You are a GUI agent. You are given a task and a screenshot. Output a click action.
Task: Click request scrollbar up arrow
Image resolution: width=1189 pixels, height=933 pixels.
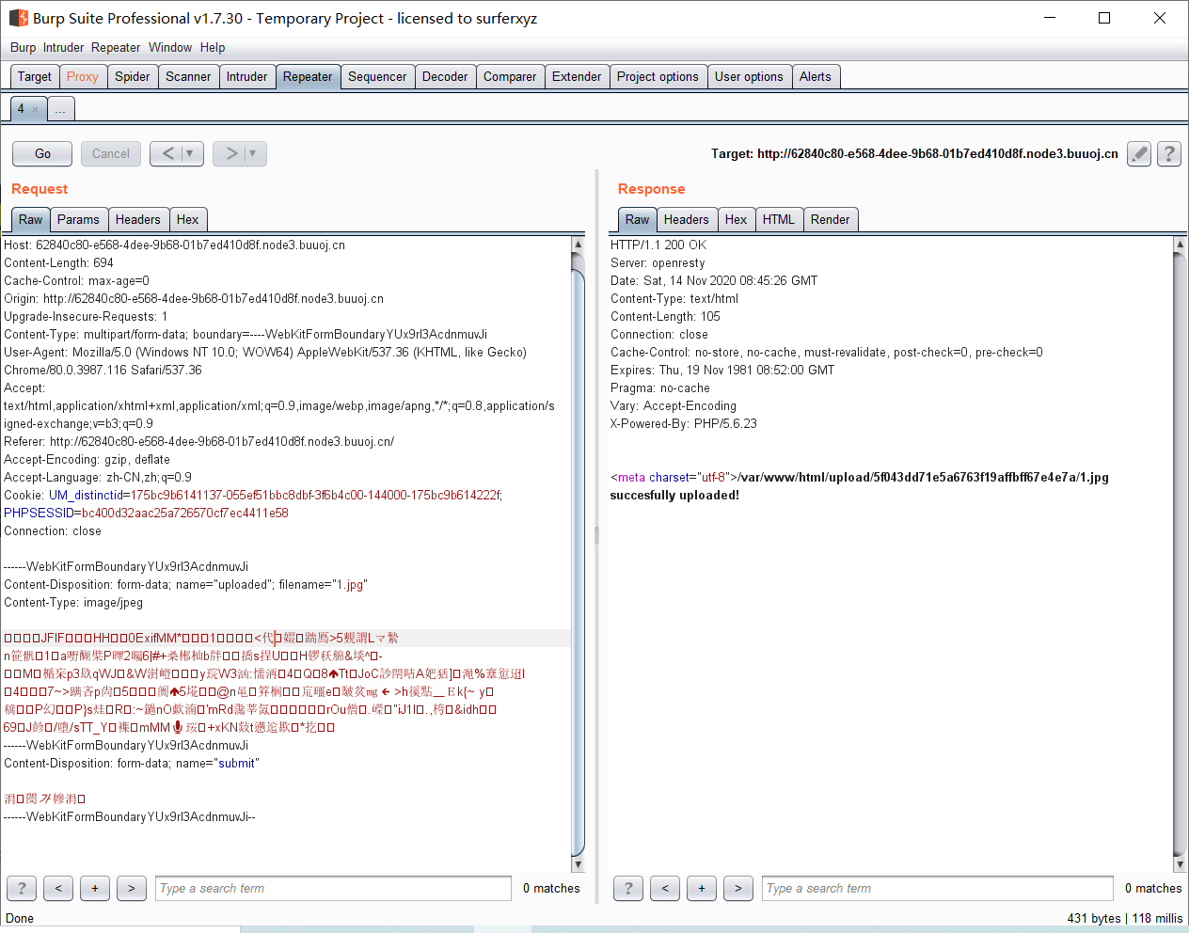(579, 245)
